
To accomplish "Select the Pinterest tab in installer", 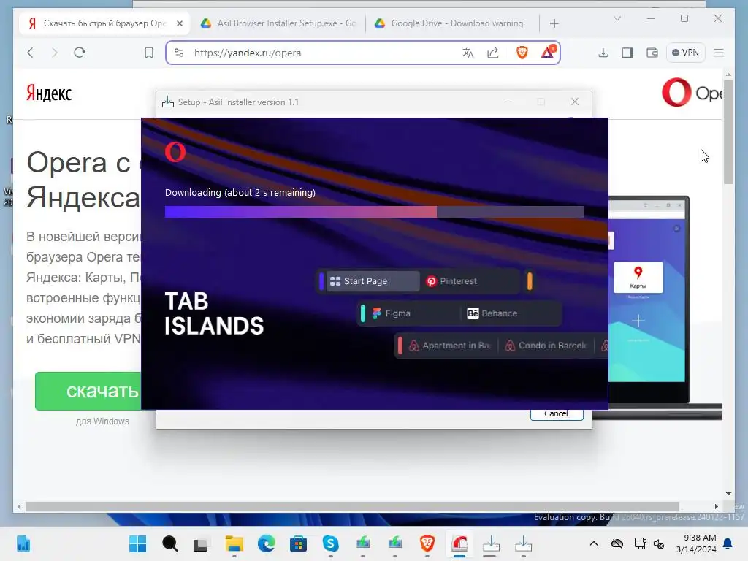I will click(x=470, y=281).
